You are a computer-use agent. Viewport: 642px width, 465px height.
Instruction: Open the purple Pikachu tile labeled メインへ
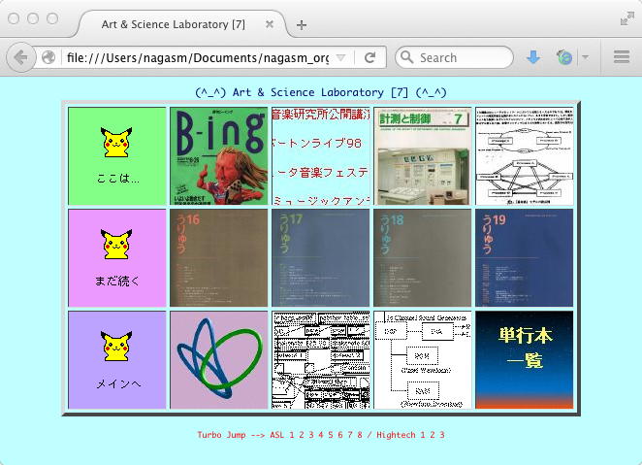pyautogui.click(x=117, y=360)
